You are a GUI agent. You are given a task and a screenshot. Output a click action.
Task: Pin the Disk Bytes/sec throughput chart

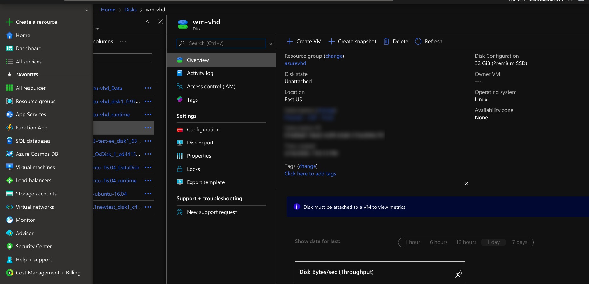tap(459, 274)
